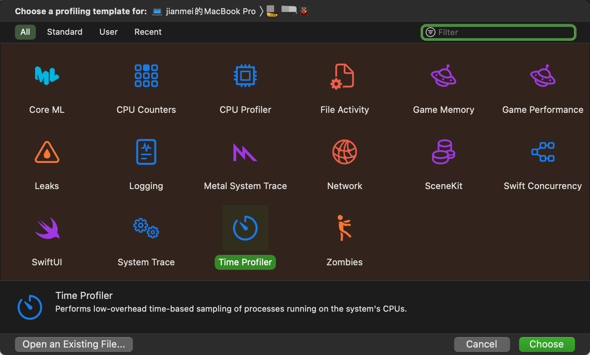The image size is (590, 355).
Task: Show the Recent templates tab
Action: tap(148, 32)
